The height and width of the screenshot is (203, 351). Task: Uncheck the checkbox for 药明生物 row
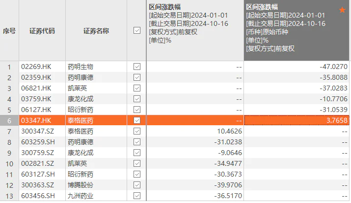tap(137, 67)
